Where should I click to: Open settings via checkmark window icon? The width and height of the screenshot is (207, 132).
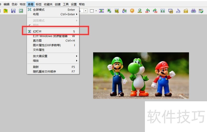(201, 11)
